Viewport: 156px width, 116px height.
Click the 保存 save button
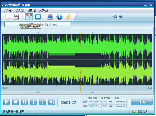142,102
